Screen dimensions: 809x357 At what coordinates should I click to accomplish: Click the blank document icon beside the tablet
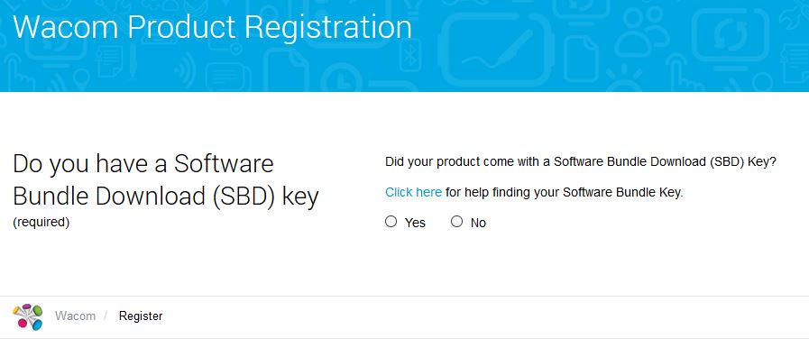coord(581,59)
